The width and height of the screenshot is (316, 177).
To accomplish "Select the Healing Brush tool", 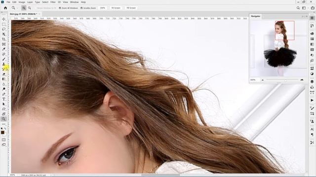I will click(x=3, y=54).
